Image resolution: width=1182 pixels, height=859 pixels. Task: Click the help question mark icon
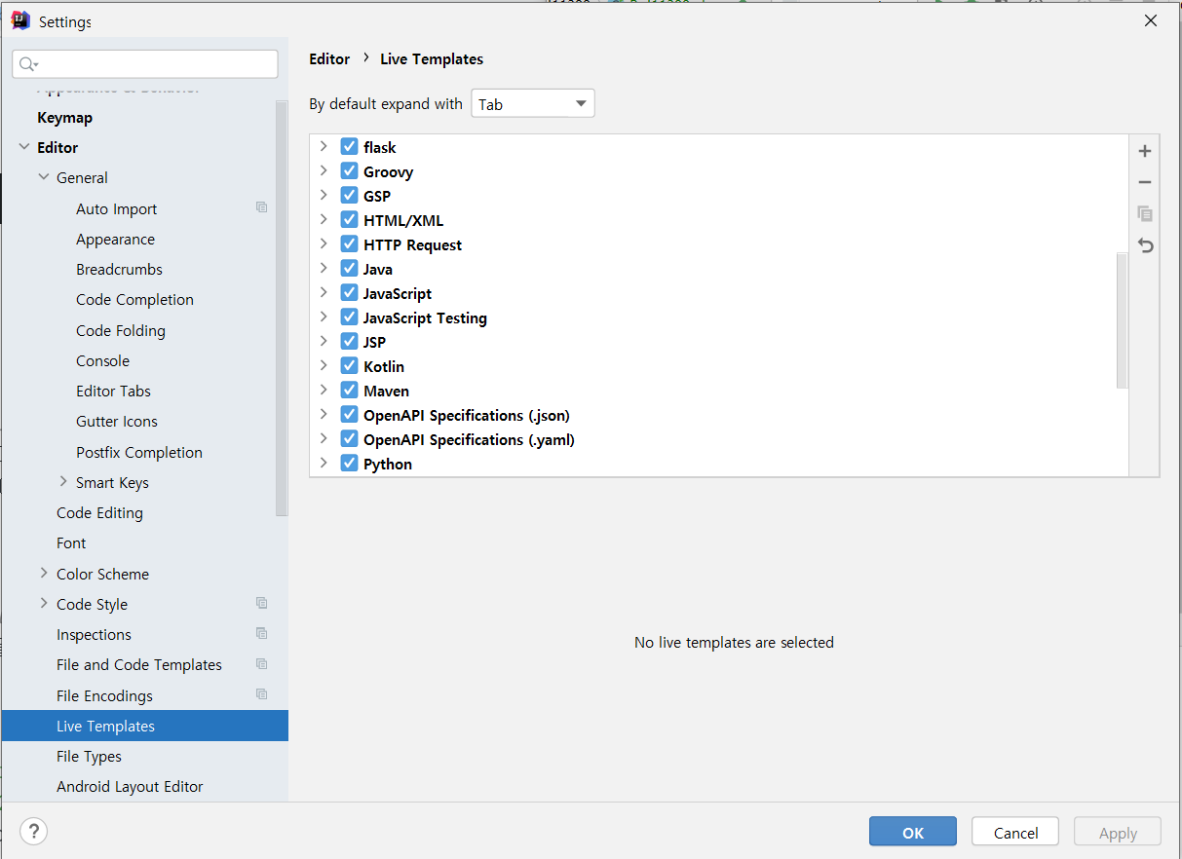pyautogui.click(x=33, y=831)
